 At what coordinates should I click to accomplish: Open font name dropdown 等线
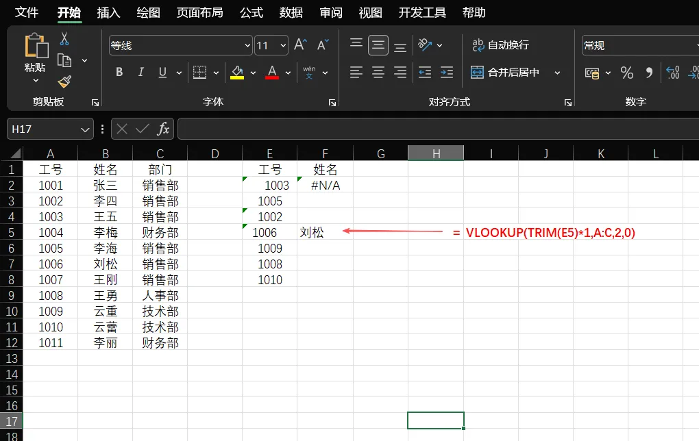coord(247,45)
